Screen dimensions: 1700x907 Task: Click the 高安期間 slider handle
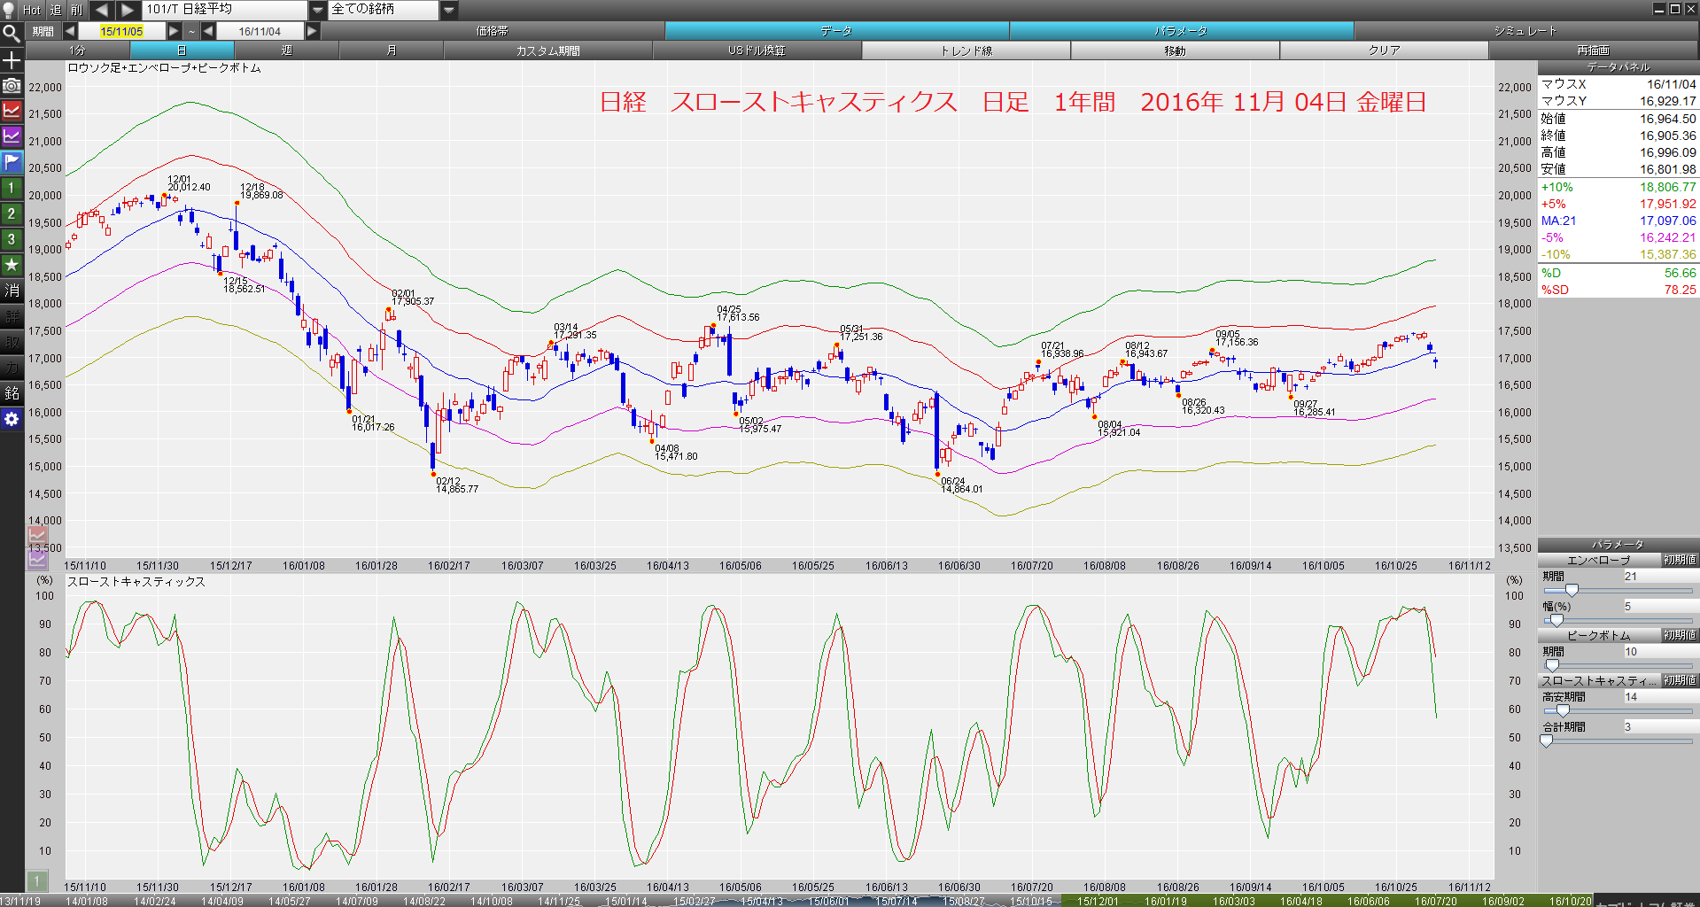pyautogui.click(x=1563, y=710)
